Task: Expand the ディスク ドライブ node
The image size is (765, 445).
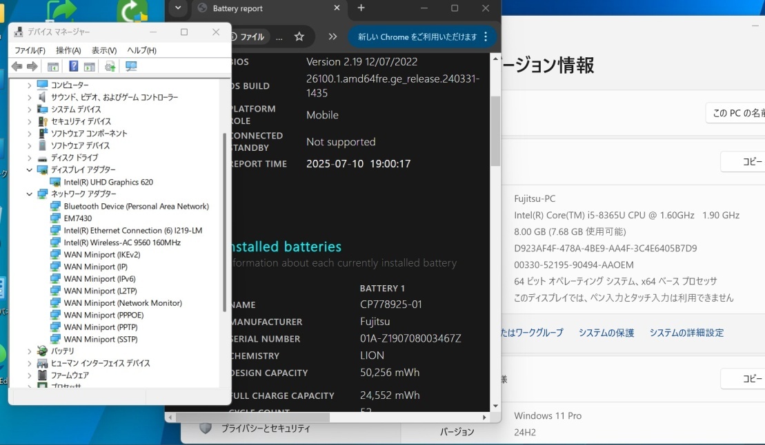Action: point(29,158)
